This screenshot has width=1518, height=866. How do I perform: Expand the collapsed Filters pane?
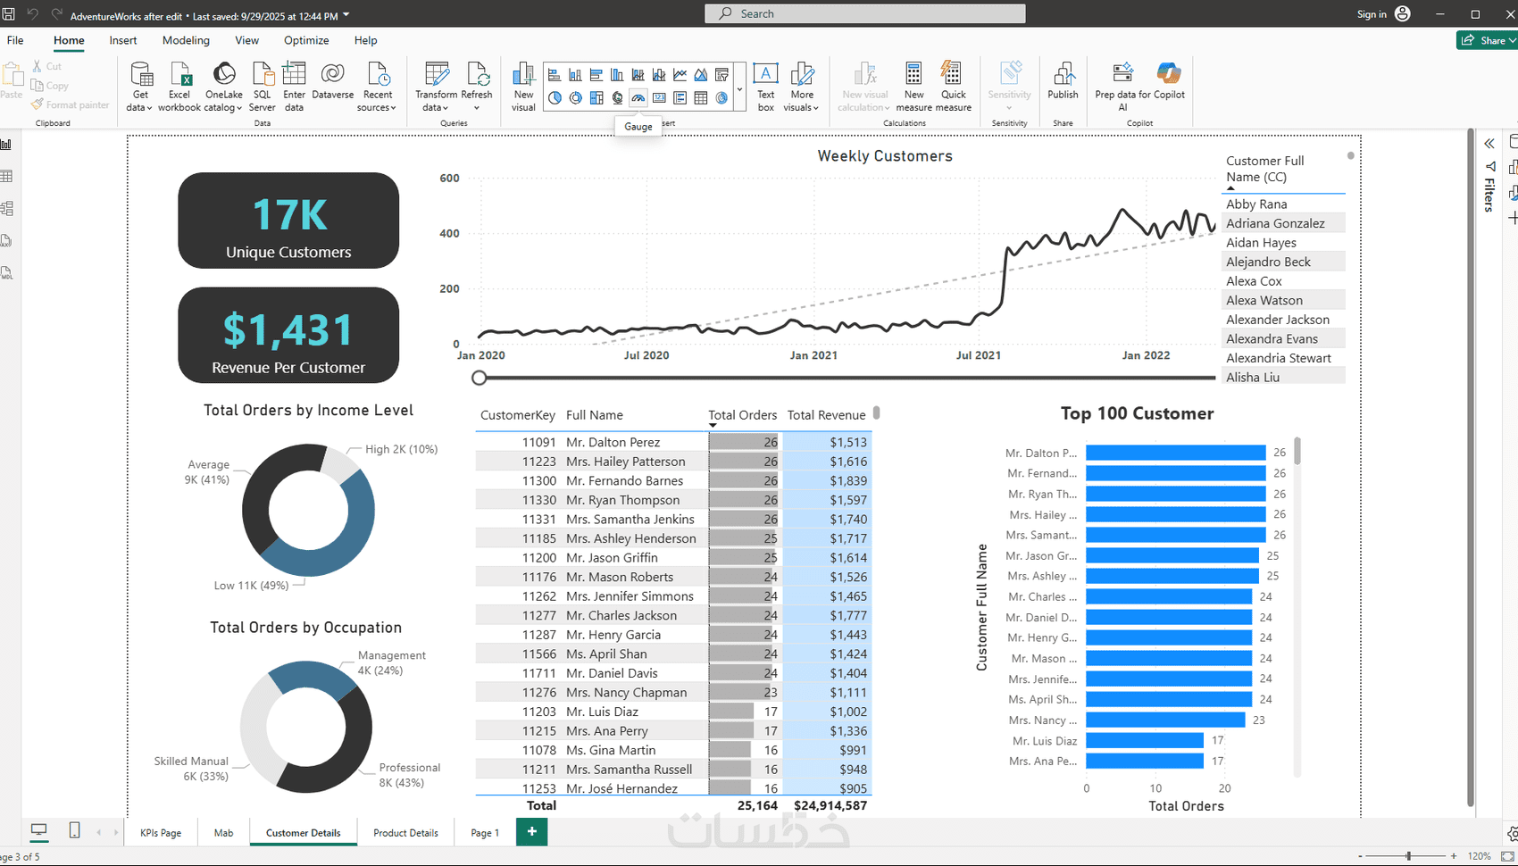1489,143
